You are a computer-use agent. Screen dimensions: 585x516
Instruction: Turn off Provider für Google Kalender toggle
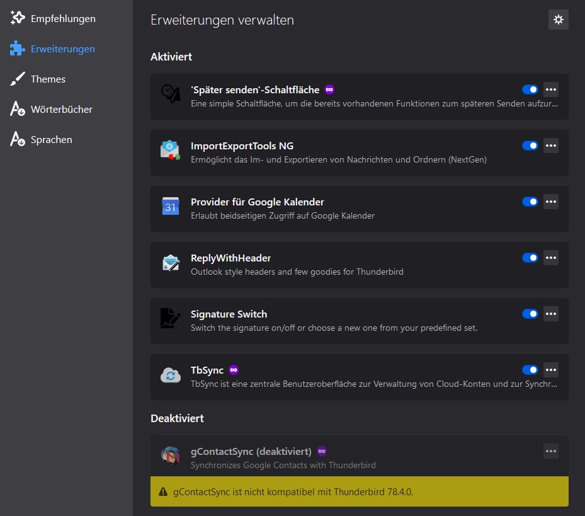pos(530,202)
